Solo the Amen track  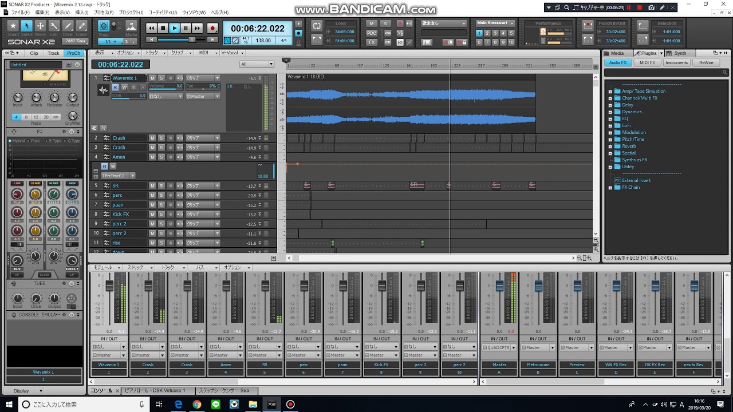[161, 157]
